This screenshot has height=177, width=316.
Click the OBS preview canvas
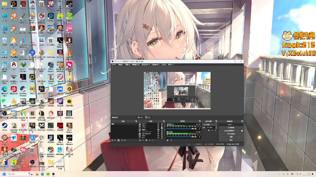coord(177,91)
